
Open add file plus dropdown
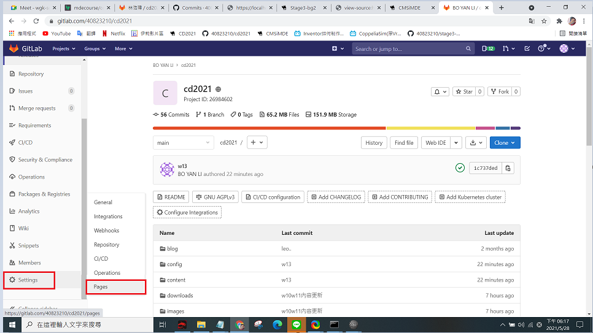tap(257, 142)
